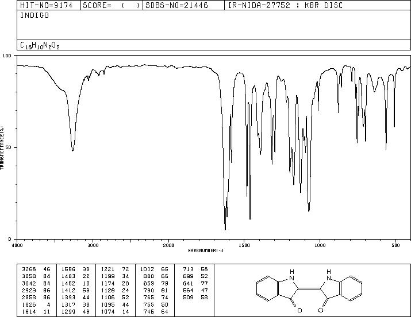This screenshot has height=317, width=411.
Task: Select peak value 790 in the table
Action: pyautogui.click(x=148, y=290)
